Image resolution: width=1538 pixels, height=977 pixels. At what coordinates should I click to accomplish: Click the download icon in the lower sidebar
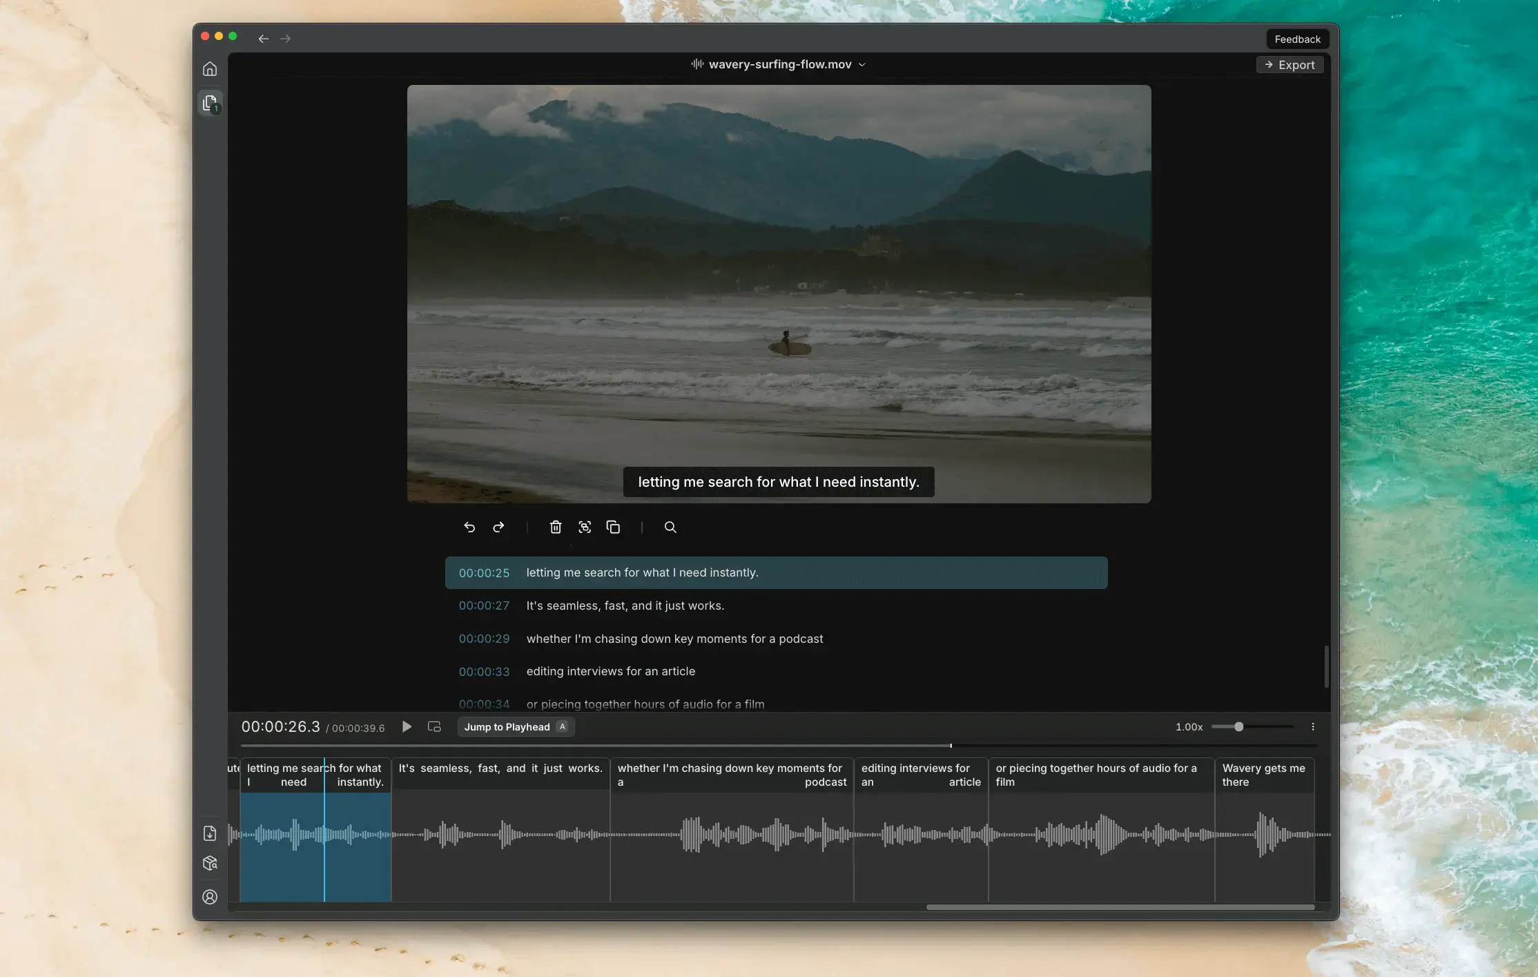(x=210, y=833)
